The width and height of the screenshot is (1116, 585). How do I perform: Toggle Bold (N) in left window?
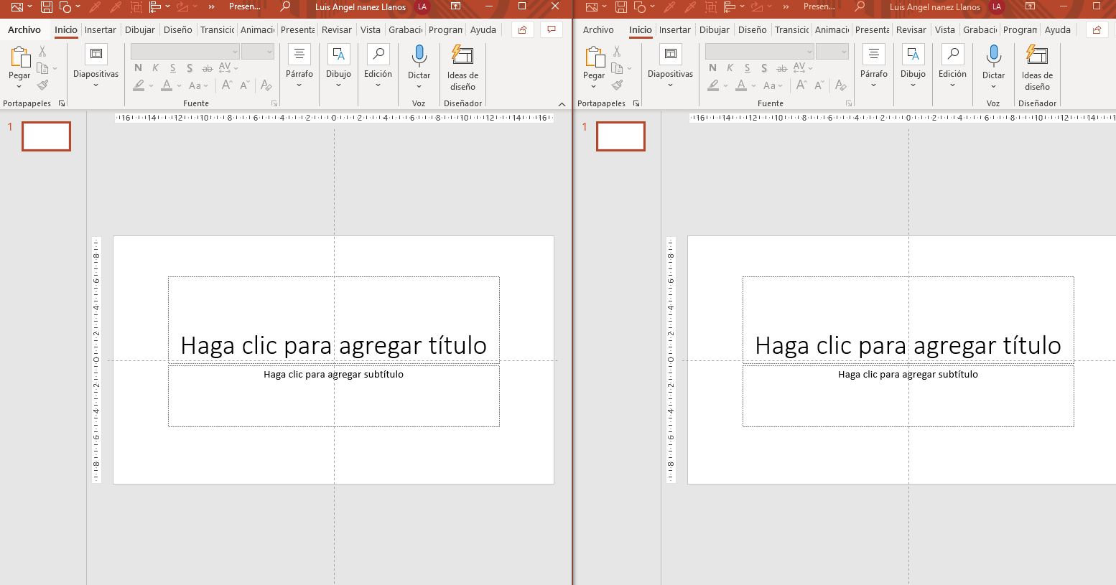point(138,68)
